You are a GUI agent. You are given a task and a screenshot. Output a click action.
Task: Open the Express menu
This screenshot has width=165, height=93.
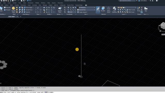(54, 3)
